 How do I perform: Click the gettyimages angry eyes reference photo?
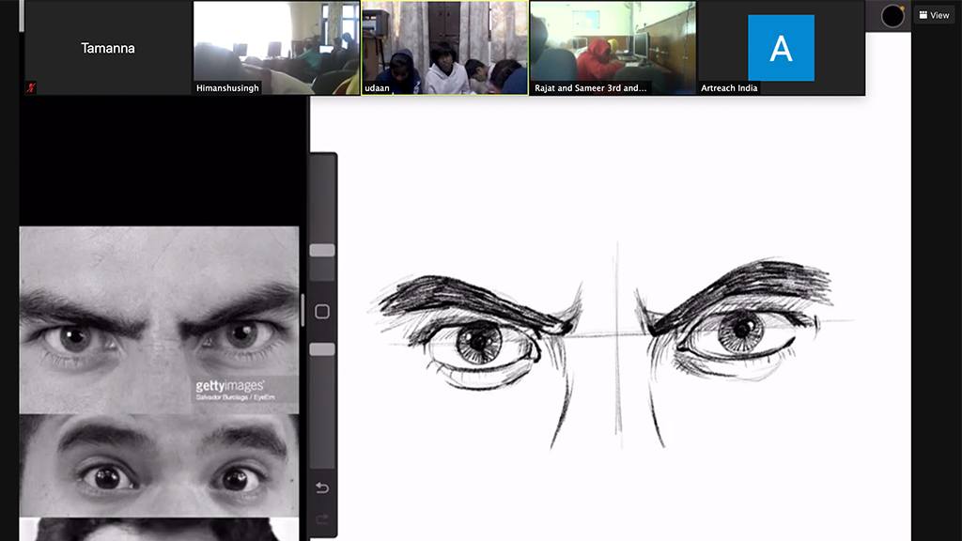[159, 319]
